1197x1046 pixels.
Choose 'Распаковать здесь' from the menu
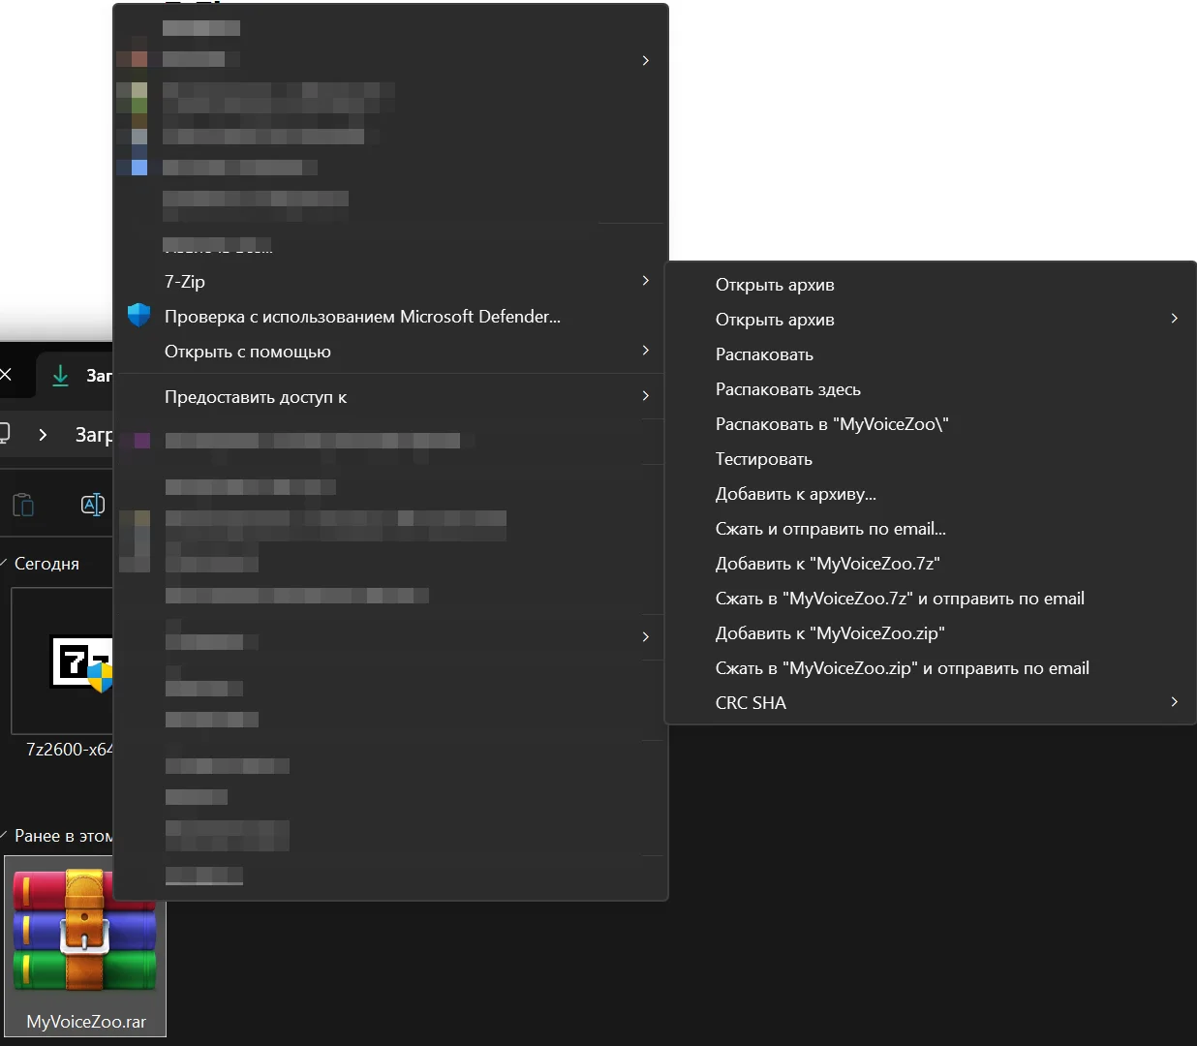coord(787,388)
